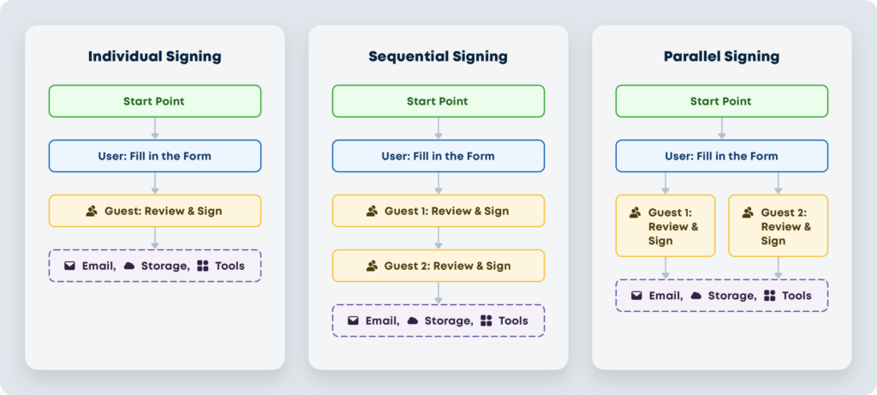877x395 pixels.
Task: Click the Storage label in Sequential Signing
Action: [x=446, y=320]
